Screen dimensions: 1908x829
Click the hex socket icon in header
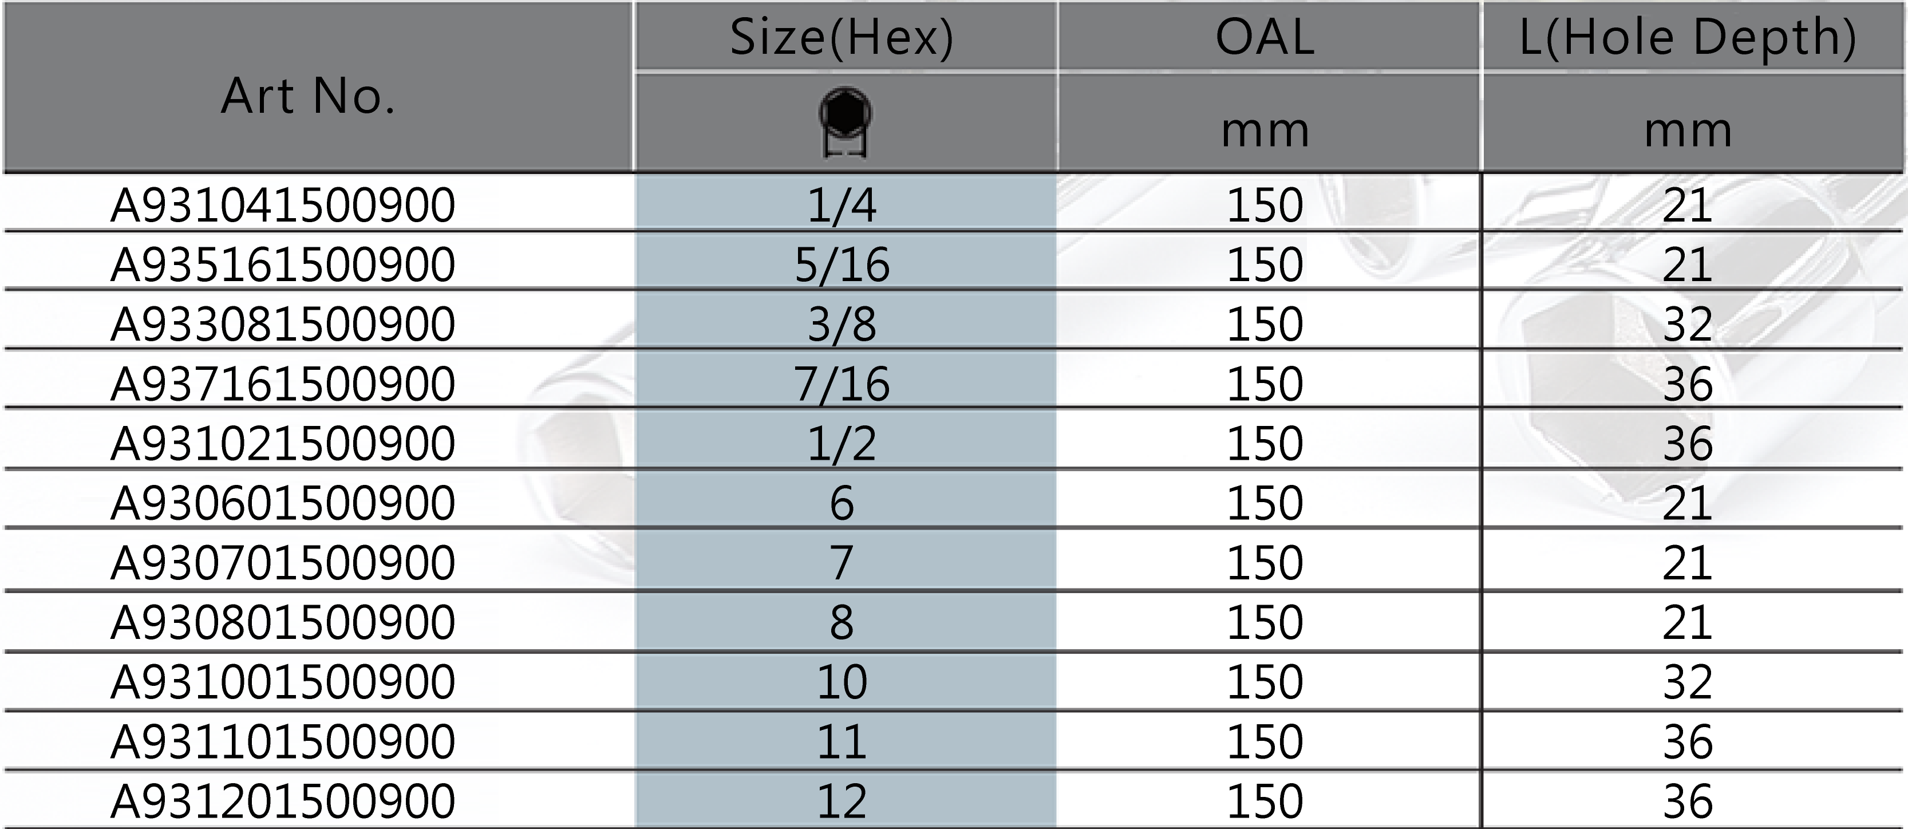[x=845, y=123]
